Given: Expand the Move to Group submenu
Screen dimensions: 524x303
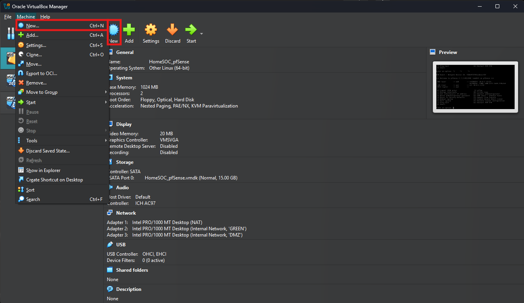Looking at the screenshot, I should [x=42, y=92].
